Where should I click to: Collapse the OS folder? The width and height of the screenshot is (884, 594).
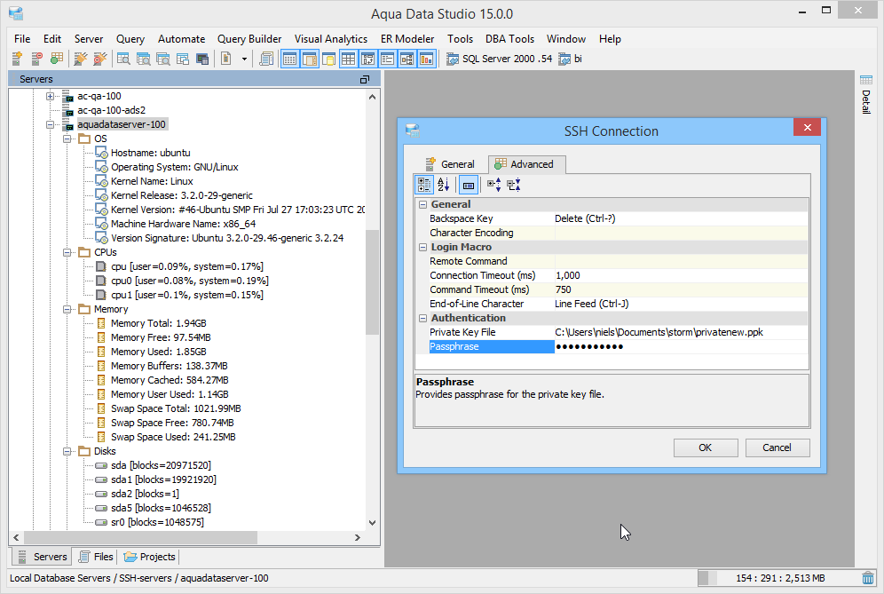pos(67,139)
